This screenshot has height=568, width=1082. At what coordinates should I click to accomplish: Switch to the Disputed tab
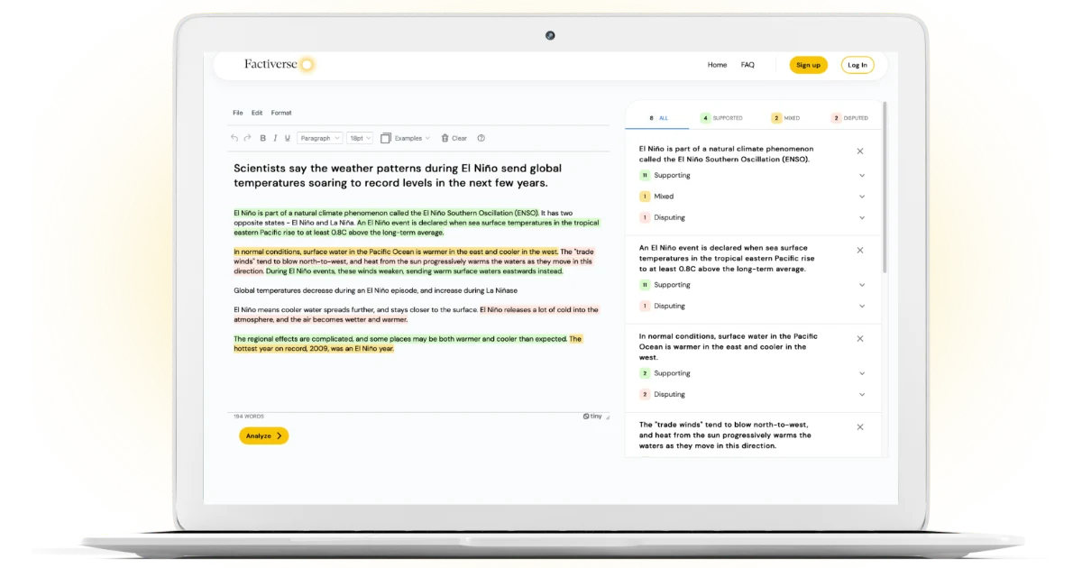(x=849, y=118)
